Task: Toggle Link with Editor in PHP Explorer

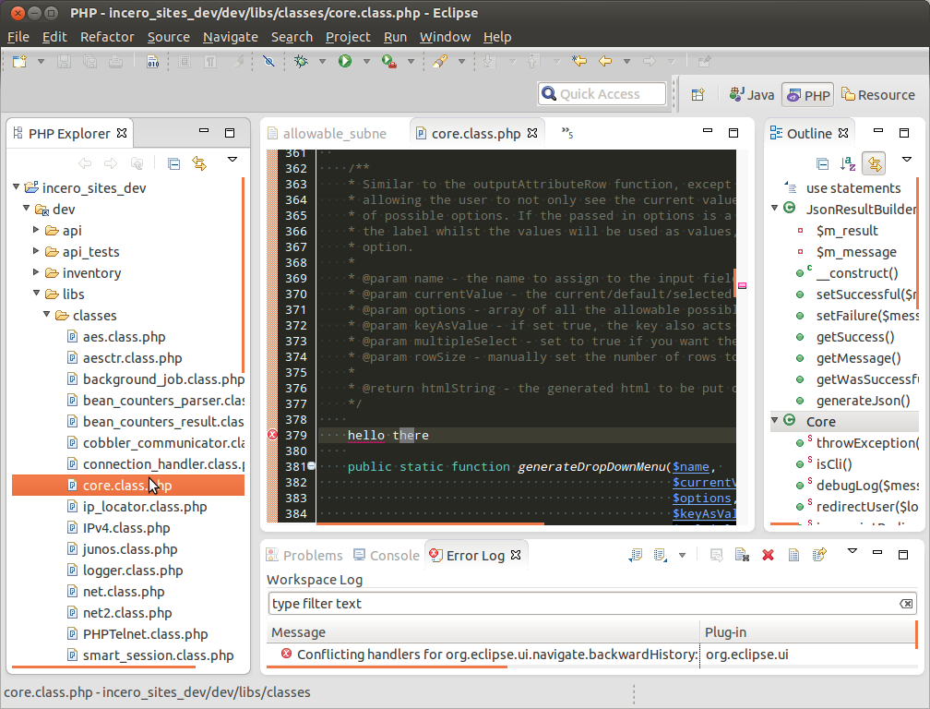Action: pos(199,163)
